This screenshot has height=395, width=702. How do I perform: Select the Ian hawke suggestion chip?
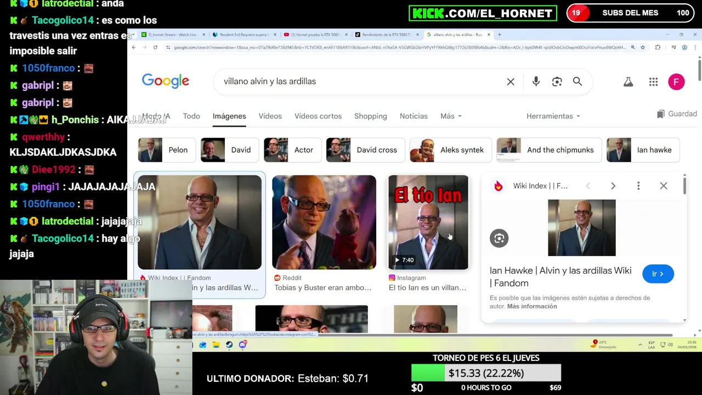[x=643, y=150]
